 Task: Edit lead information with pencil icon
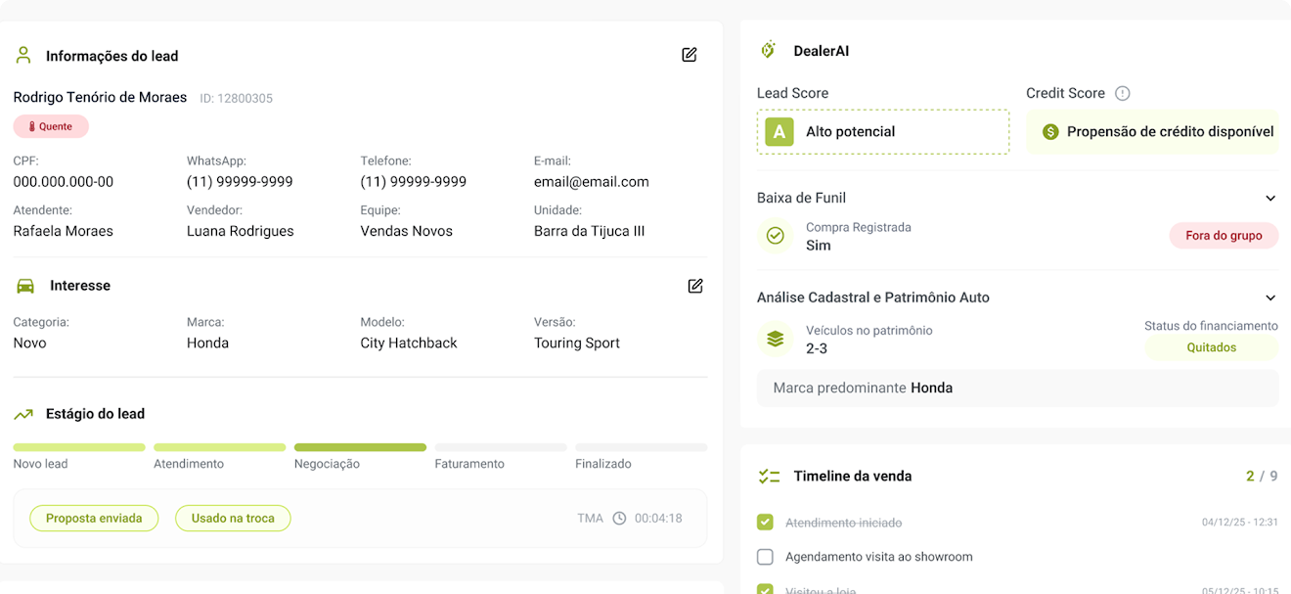[x=690, y=55]
